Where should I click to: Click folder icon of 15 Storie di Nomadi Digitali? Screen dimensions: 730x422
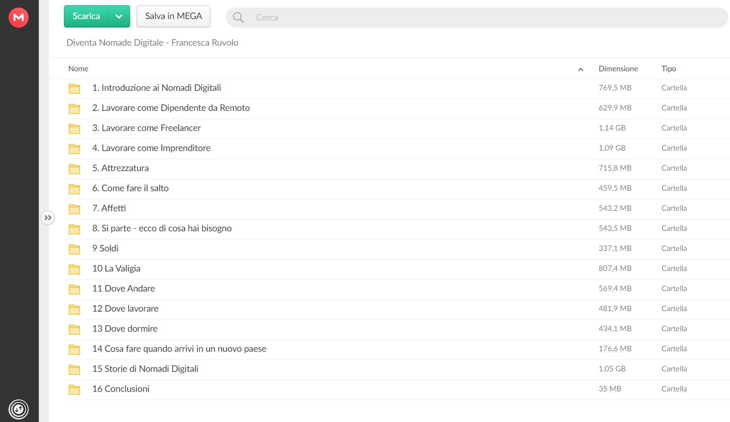pos(74,369)
